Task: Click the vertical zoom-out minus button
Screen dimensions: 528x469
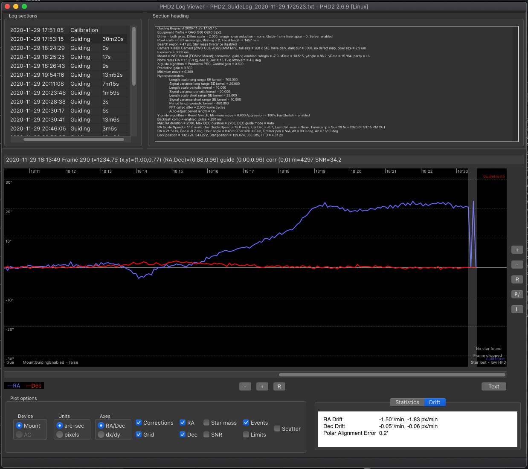Action: pyautogui.click(x=517, y=265)
